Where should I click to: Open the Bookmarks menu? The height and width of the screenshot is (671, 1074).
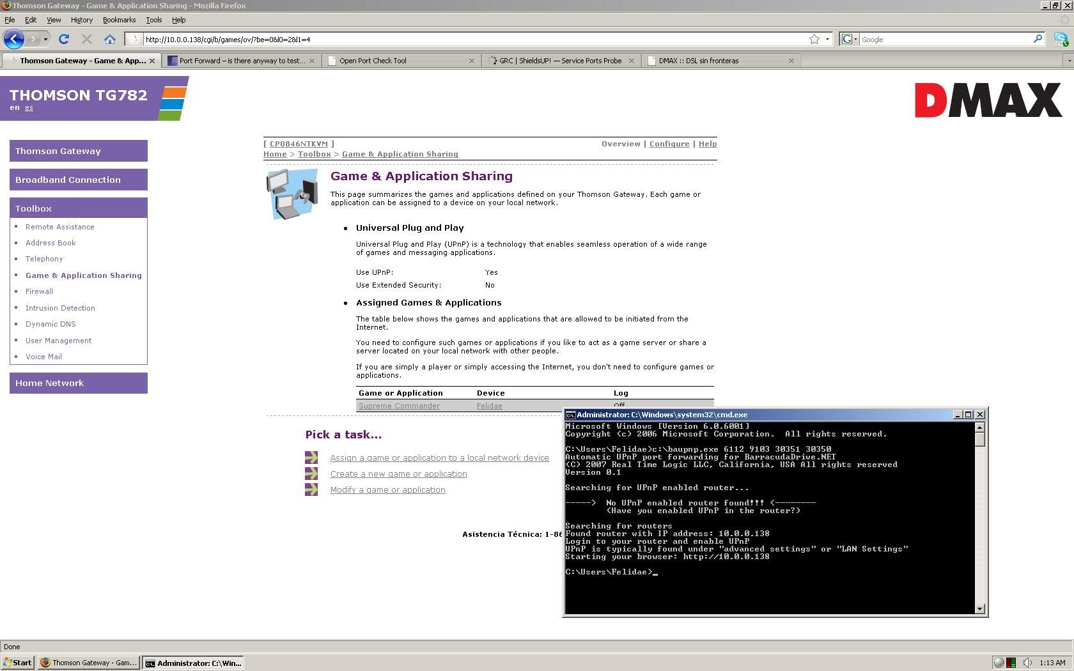(x=119, y=20)
